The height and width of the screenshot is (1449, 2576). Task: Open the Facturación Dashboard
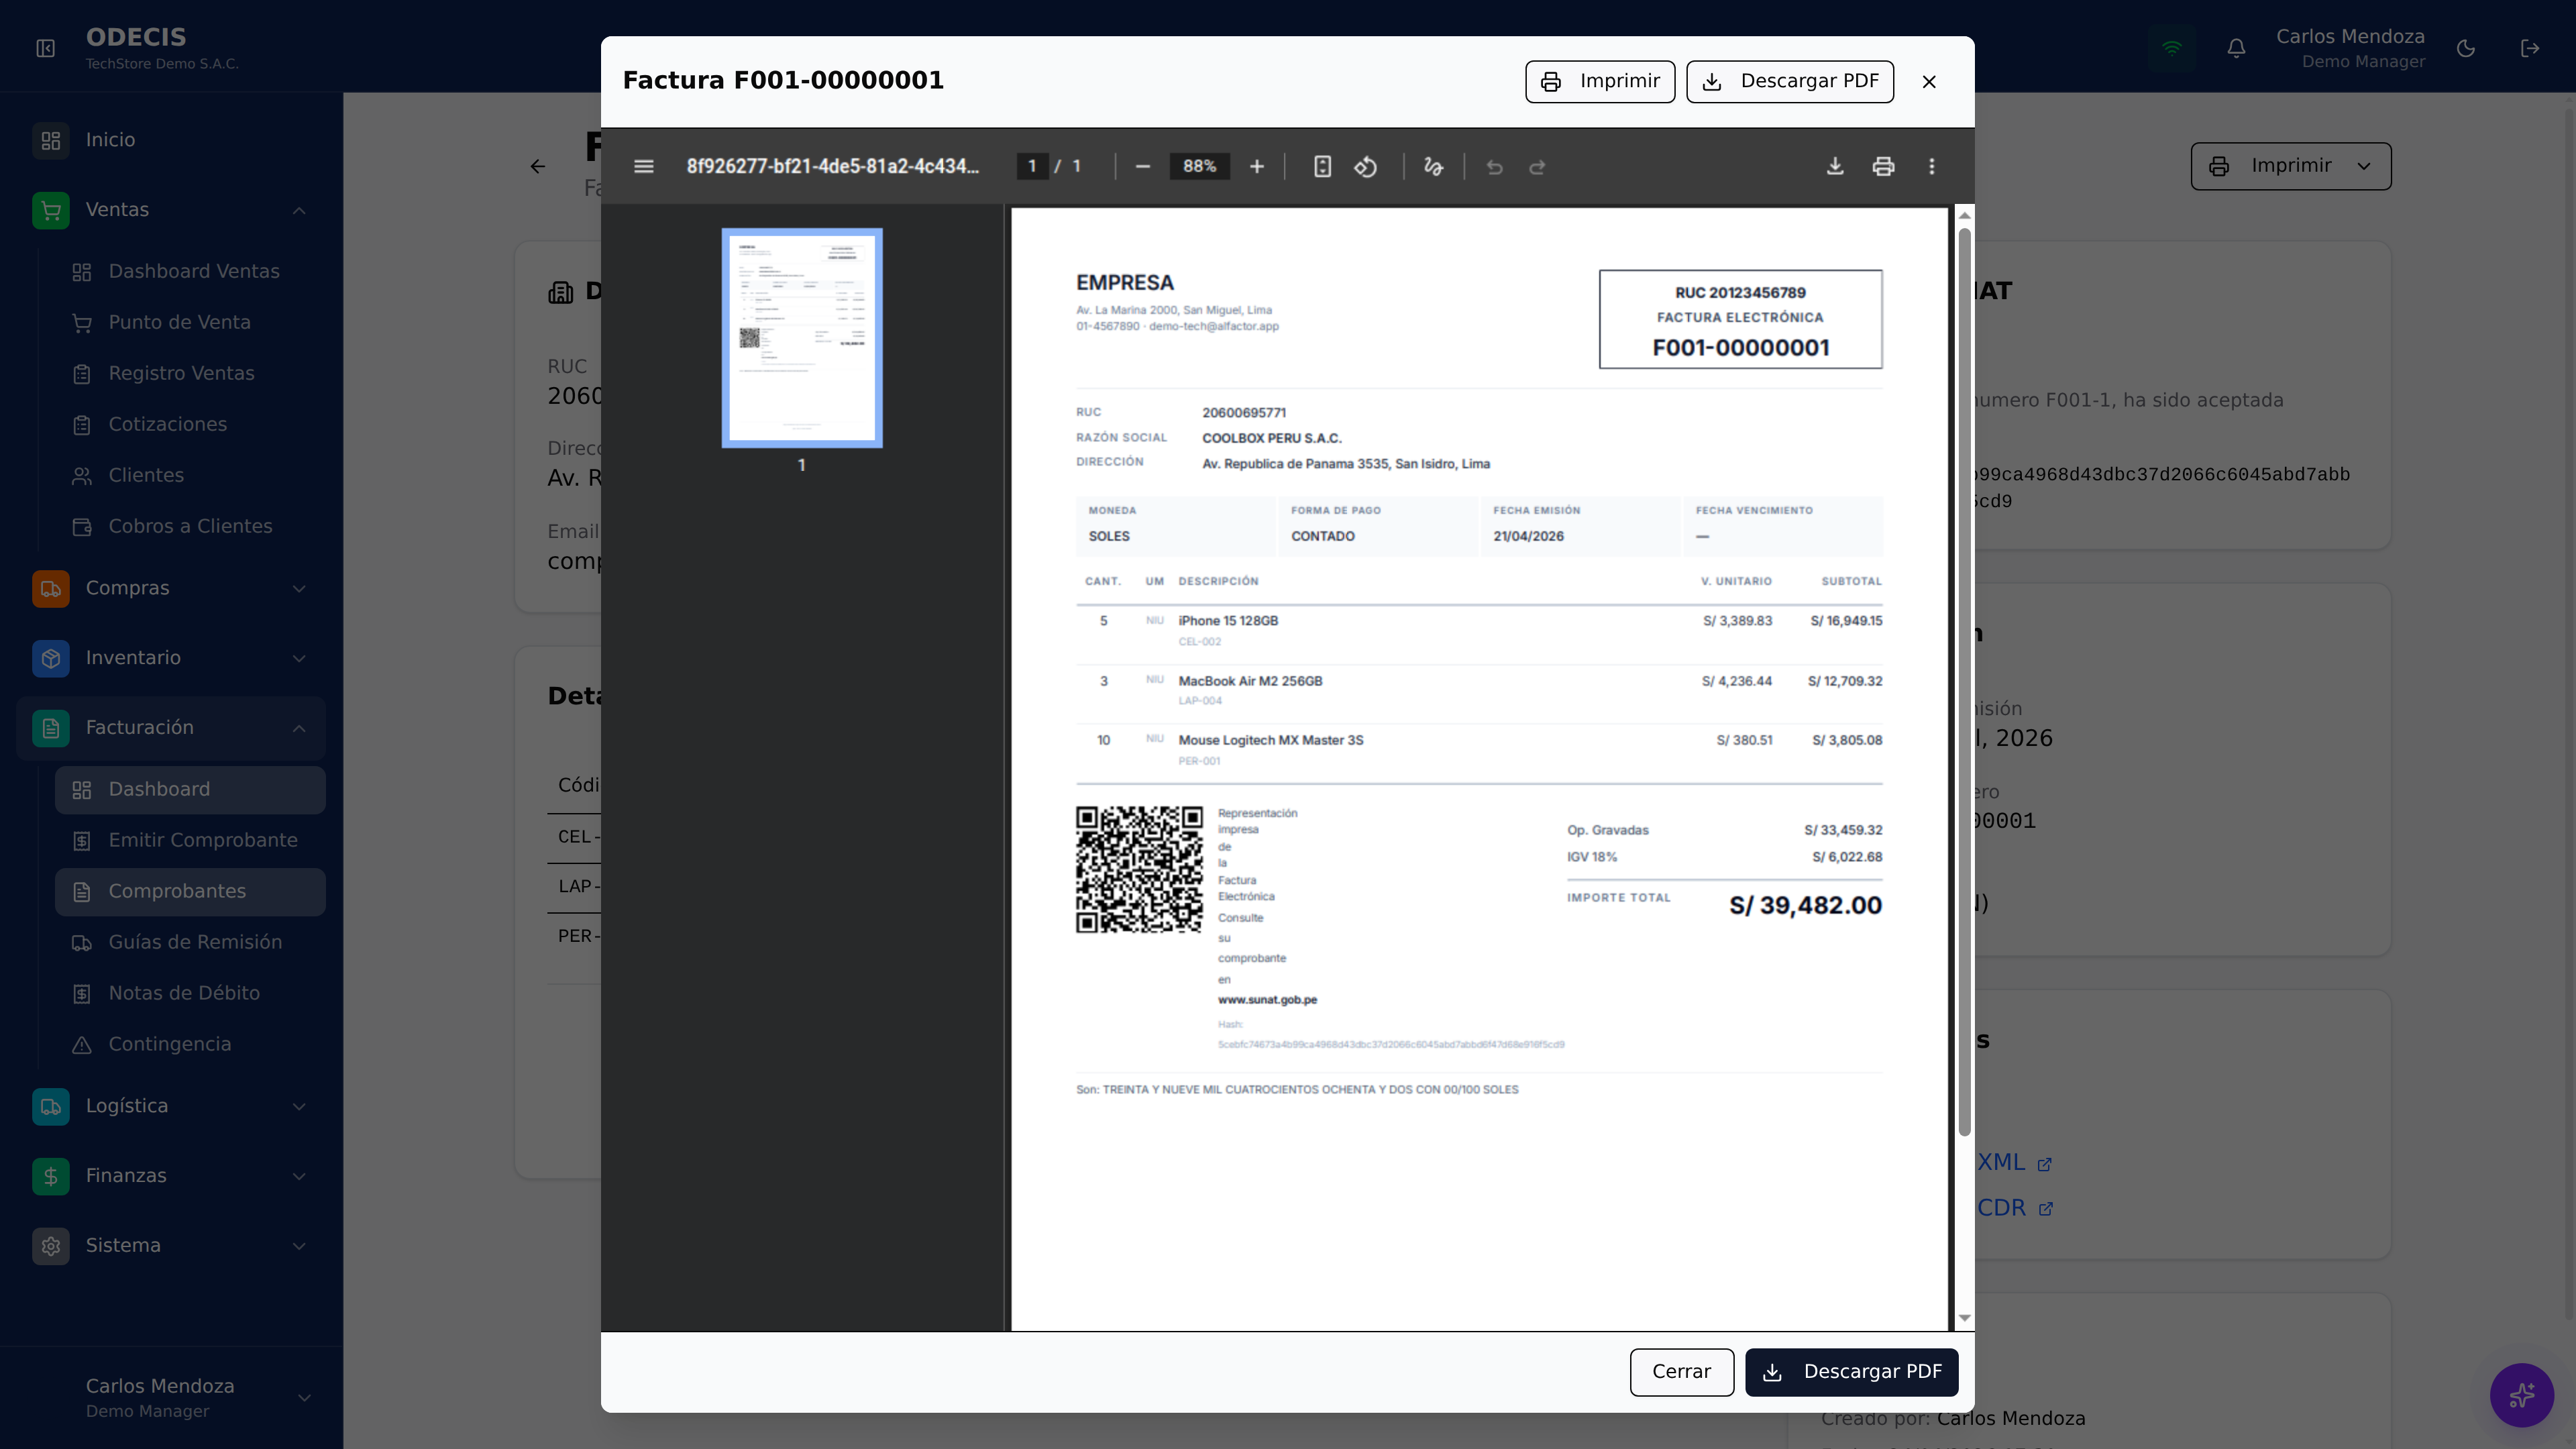pyautogui.click(x=190, y=790)
